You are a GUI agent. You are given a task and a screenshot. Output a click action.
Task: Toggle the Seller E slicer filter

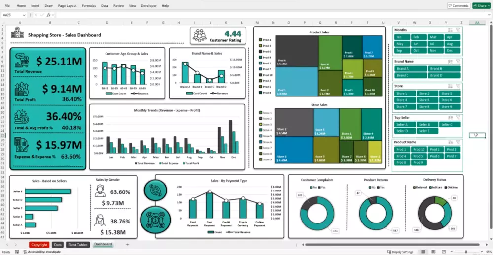(427, 131)
